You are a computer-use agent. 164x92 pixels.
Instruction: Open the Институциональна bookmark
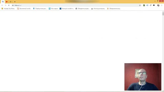point(98,8)
